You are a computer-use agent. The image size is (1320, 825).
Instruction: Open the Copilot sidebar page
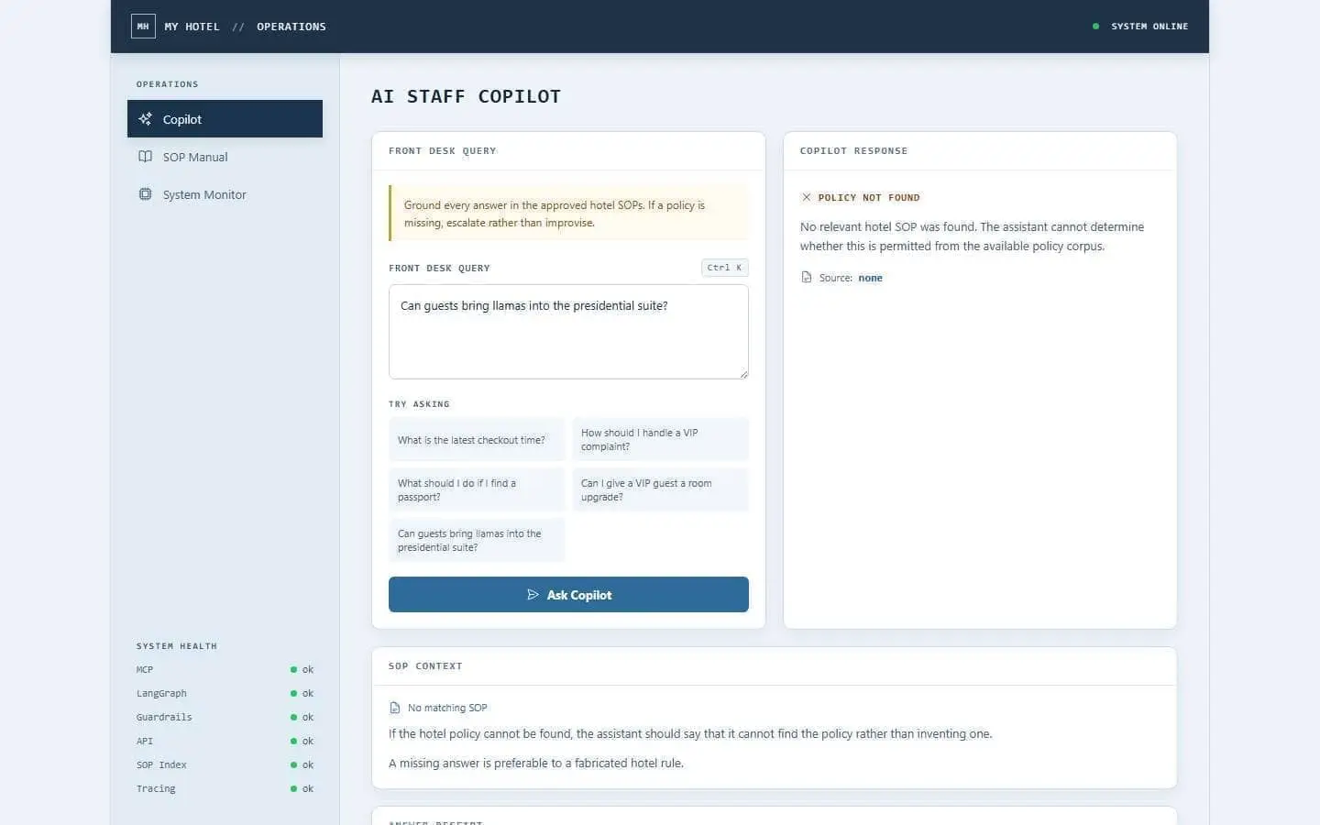click(x=225, y=119)
